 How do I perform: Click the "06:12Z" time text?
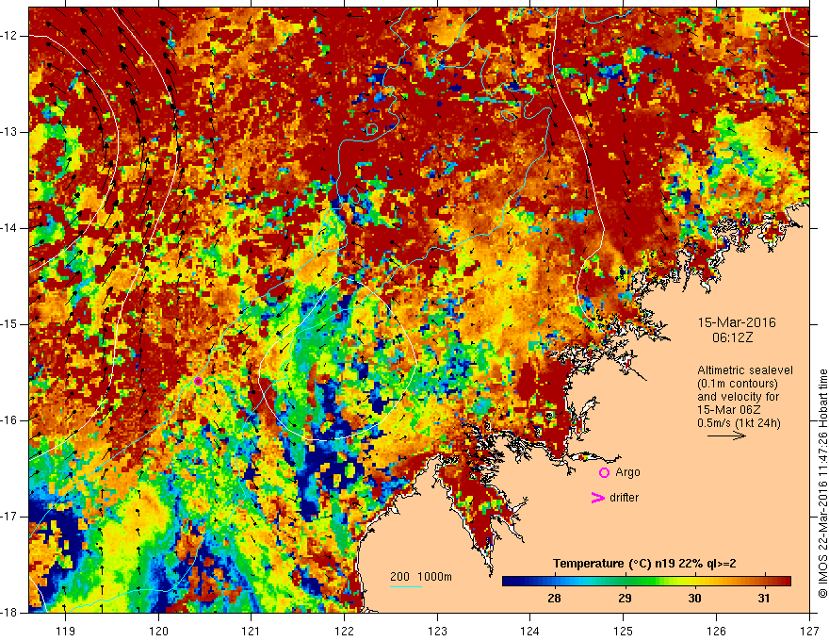(732, 337)
